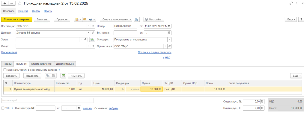This screenshot has width=307, height=113.
Task: Open the reports document icon dropdown
Action: pyautogui.click(x=78, y=19)
